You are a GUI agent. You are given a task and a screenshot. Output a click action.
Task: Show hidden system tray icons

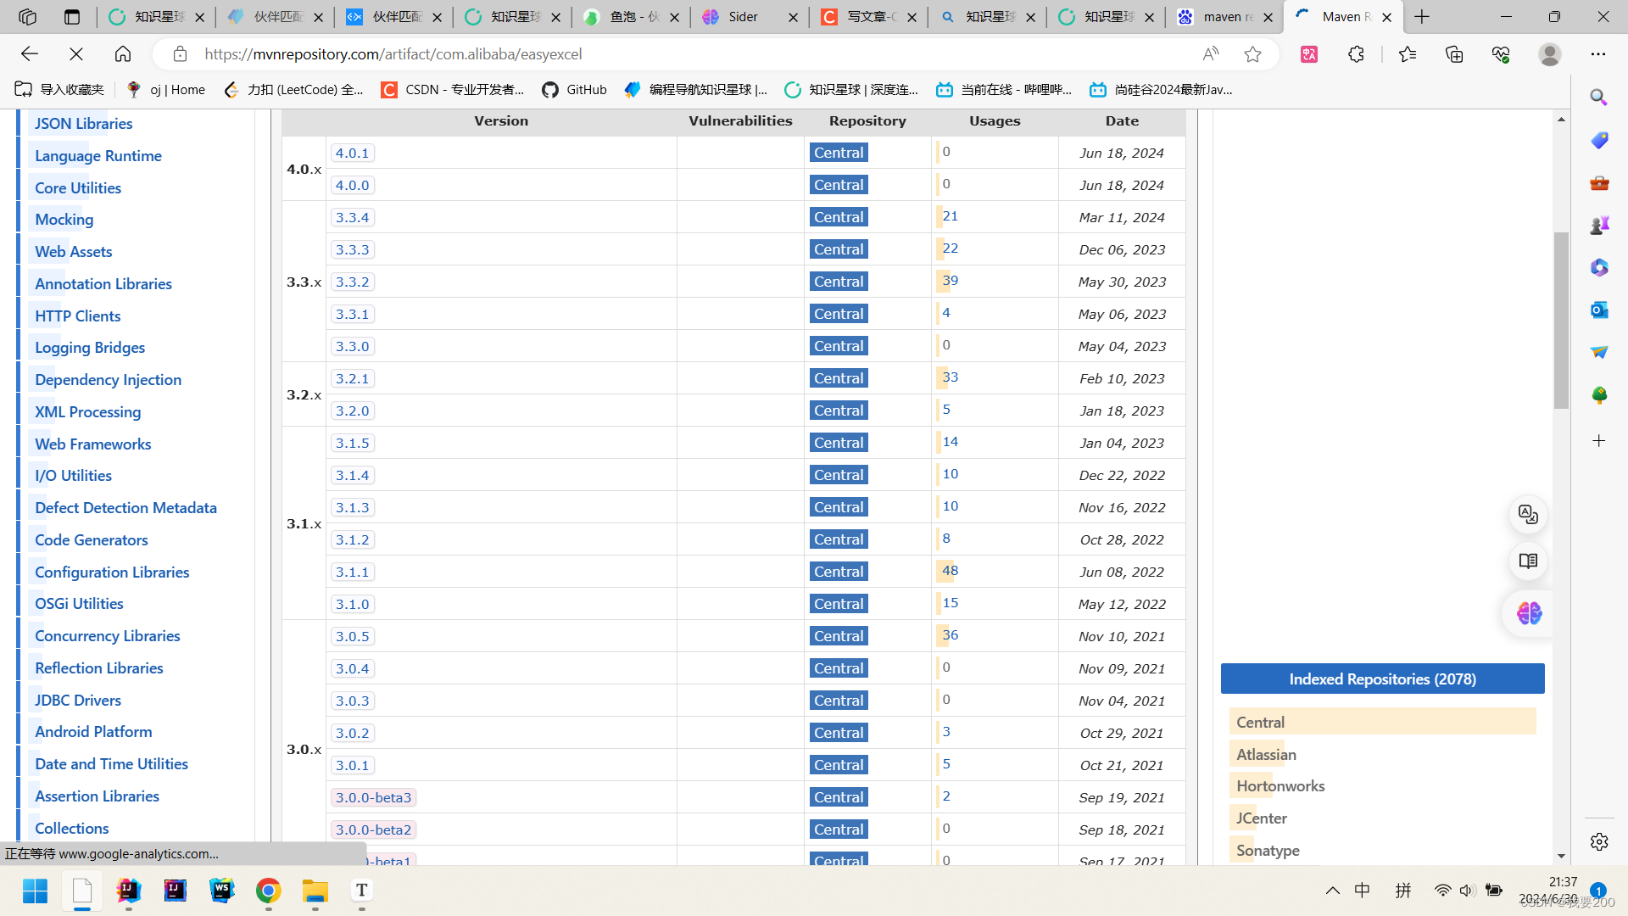[x=1332, y=890]
